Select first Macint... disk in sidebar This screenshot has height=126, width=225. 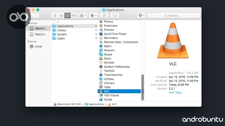pos(38,28)
